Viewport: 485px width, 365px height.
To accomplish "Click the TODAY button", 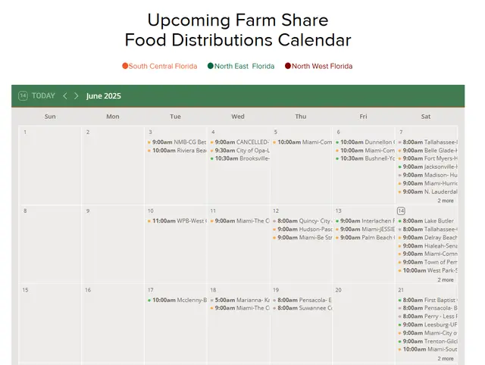I will (x=43, y=96).
